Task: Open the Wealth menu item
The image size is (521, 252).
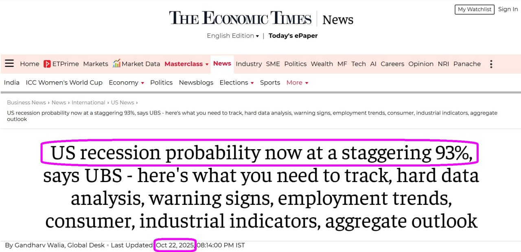Action: click(x=322, y=64)
